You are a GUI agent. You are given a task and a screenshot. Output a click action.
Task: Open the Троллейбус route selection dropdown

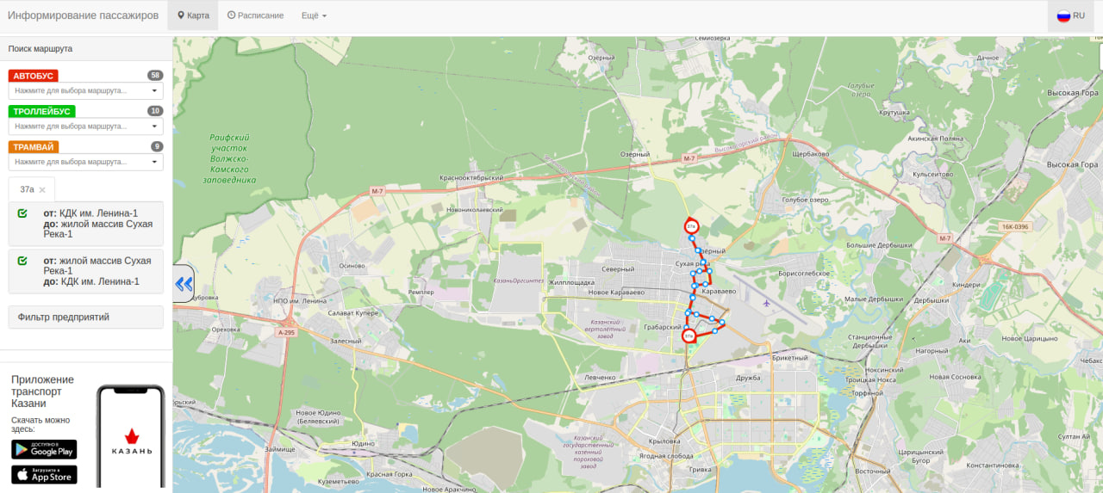(x=86, y=126)
